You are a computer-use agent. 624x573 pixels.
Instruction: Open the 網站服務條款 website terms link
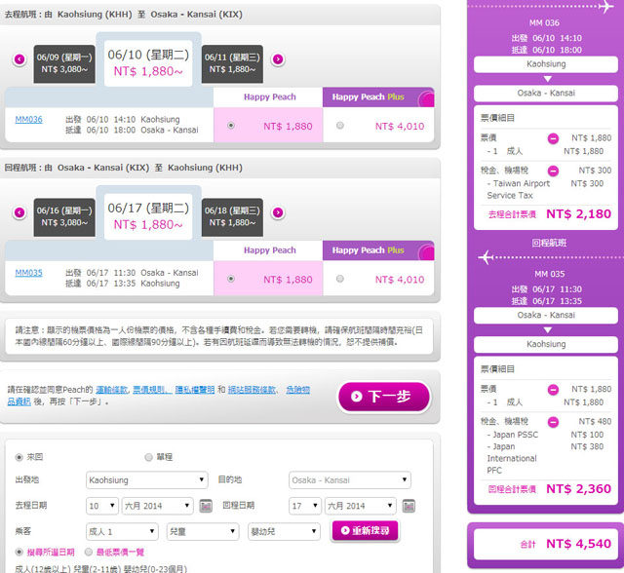click(x=253, y=390)
